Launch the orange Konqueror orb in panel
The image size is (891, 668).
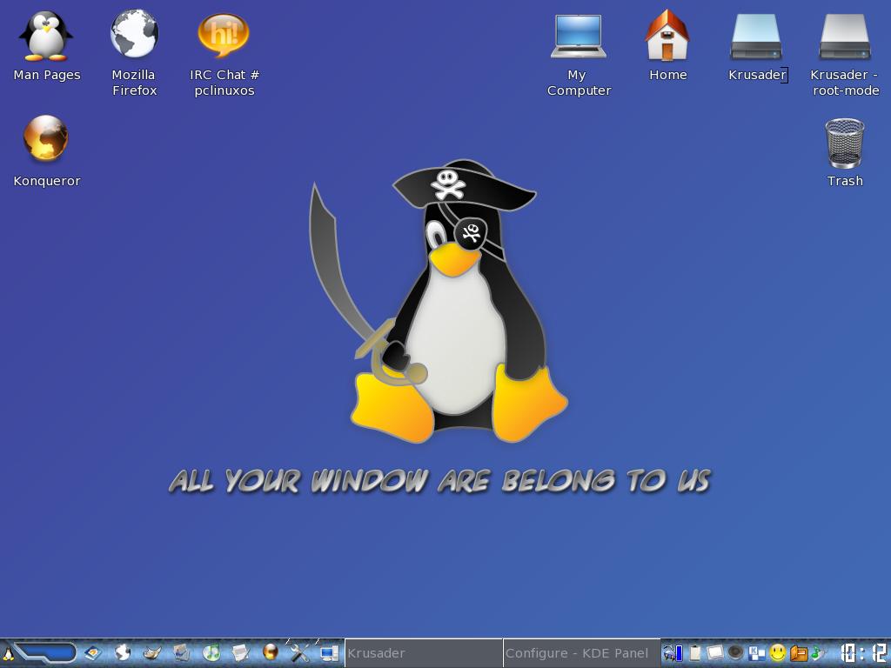click(271, 651)
